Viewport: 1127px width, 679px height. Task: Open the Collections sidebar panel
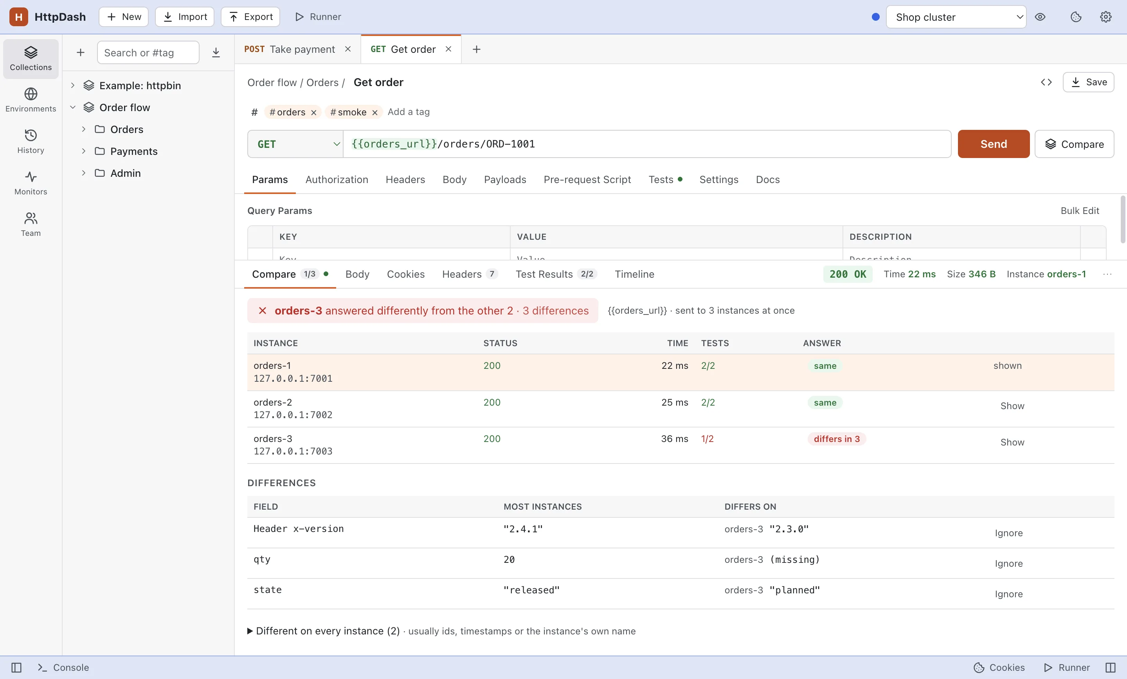[31, 59]
